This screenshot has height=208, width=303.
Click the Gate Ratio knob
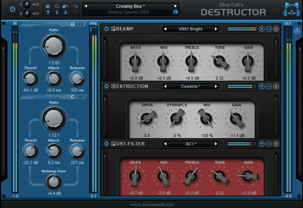click(54, 46)
